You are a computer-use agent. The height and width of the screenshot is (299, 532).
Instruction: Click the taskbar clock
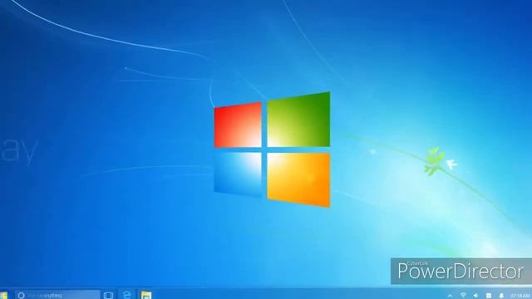coord(520,296)
